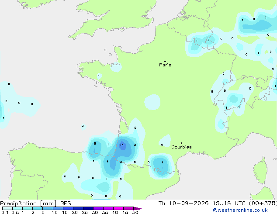Screen dimensions: 277x214
Task: Click the GFS model label
Action: point(66,204)
